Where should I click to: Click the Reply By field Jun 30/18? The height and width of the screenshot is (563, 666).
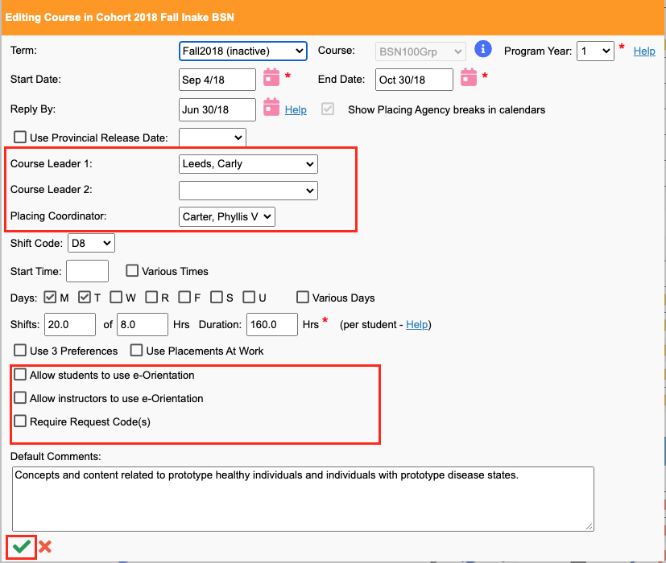pos(217,110)
